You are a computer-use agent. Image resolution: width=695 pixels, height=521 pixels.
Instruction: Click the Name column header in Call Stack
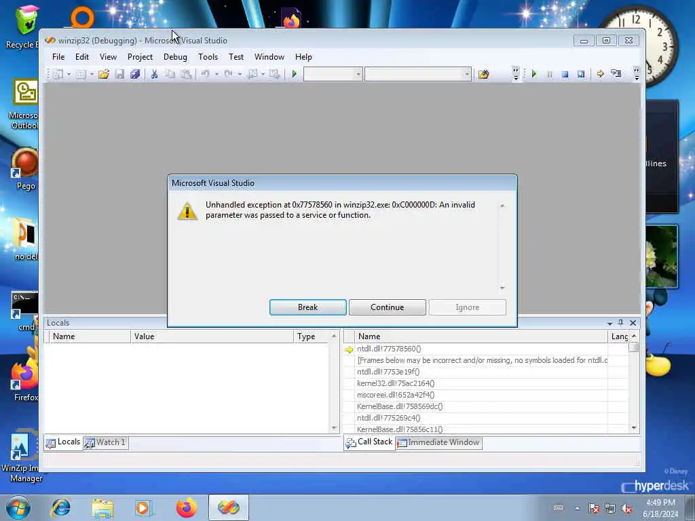[x=481, y=336]
